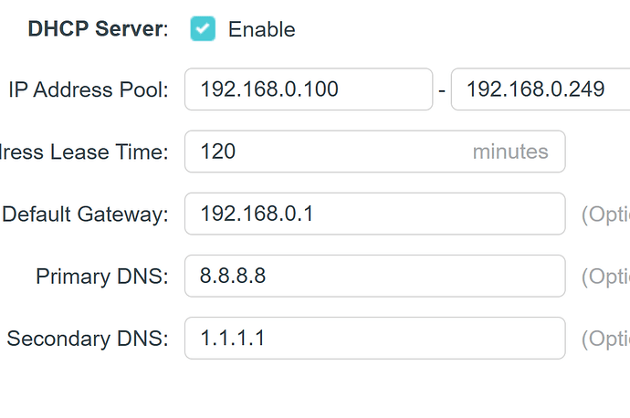Click the IP Address Pool label
630x418 pixels.
pos(89,89)
